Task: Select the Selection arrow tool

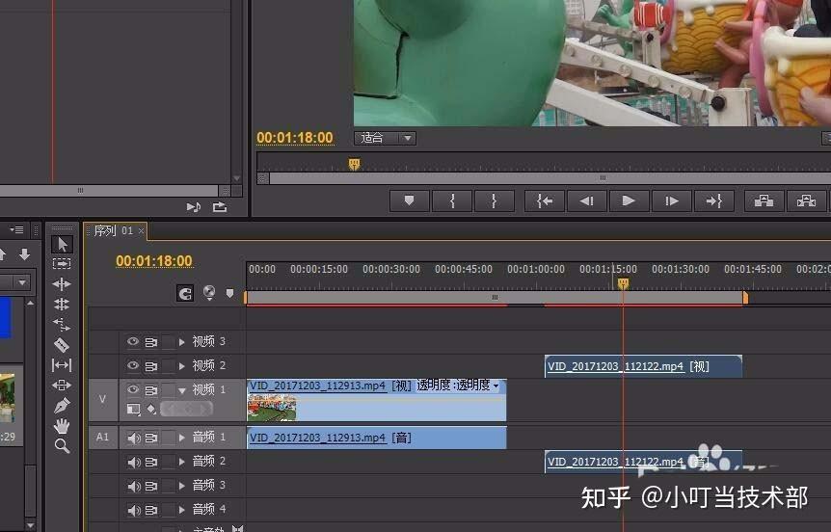Action: coord(62,244)
